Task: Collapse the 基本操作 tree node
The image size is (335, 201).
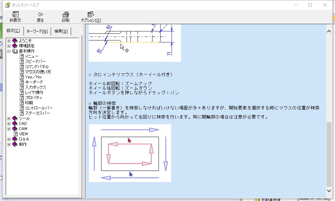Action: tap(9, 51)
